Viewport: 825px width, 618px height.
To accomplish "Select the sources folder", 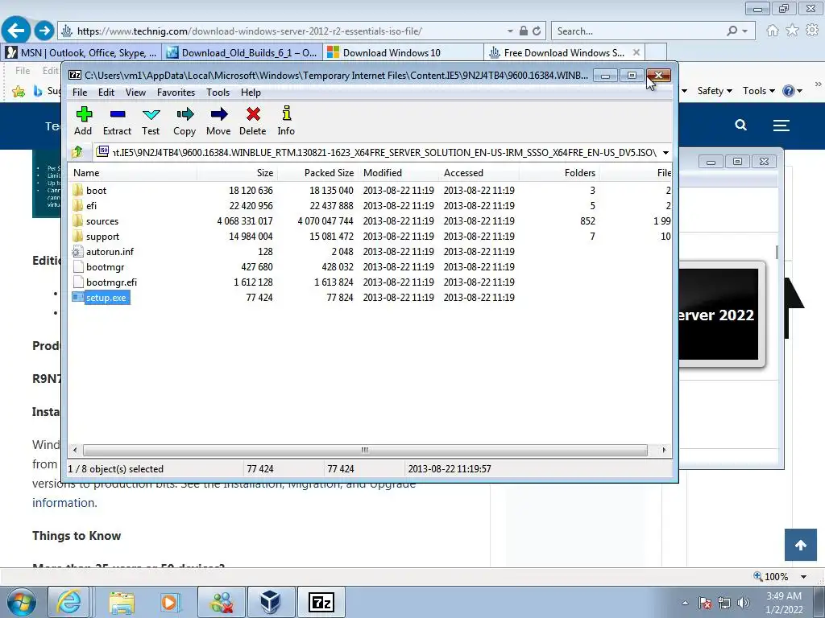I will coord(102,221).
